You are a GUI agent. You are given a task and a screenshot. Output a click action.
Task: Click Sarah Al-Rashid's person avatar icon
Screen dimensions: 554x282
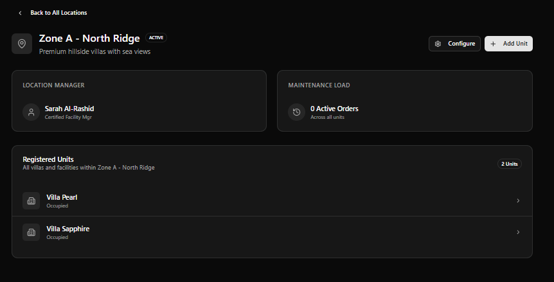click(x=31, y=112)
